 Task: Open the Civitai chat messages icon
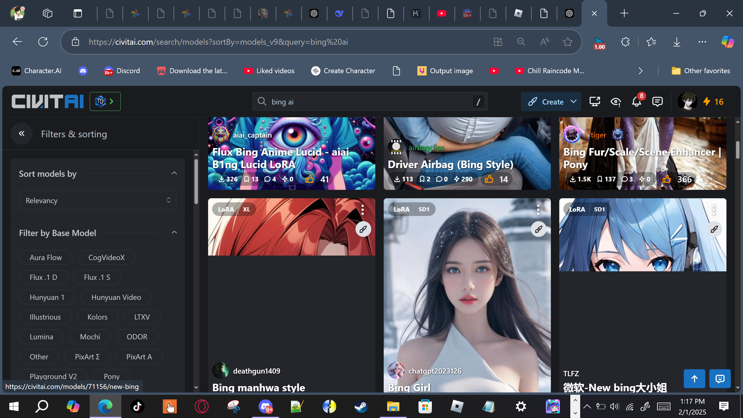point(657,102)
